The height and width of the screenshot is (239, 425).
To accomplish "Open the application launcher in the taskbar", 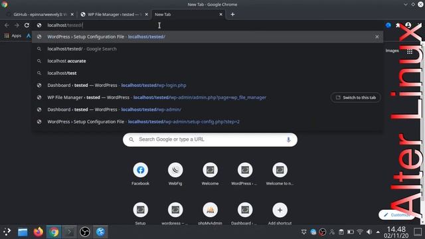I will pos(7,232).
